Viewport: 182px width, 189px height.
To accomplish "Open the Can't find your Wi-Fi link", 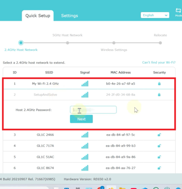I will click(x=159, y=63).
